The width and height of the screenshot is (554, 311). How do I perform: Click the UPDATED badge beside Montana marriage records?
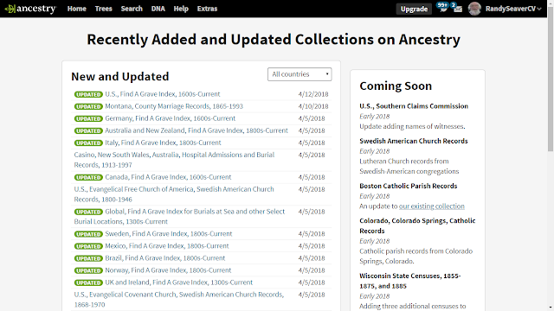tap(88, 106)
